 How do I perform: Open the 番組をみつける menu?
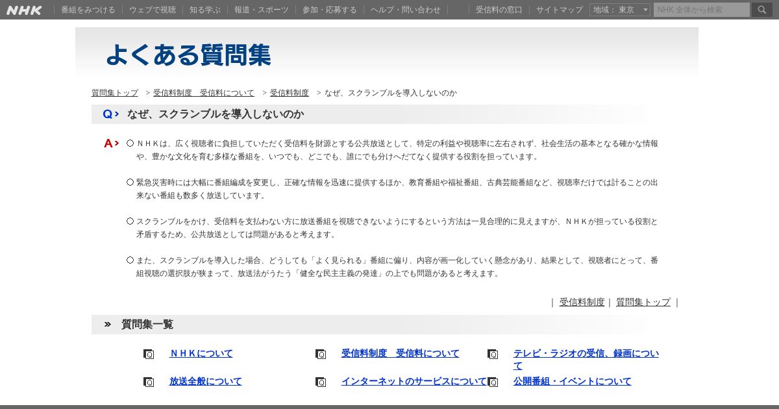pyautogui.click(x=88, y=10)
